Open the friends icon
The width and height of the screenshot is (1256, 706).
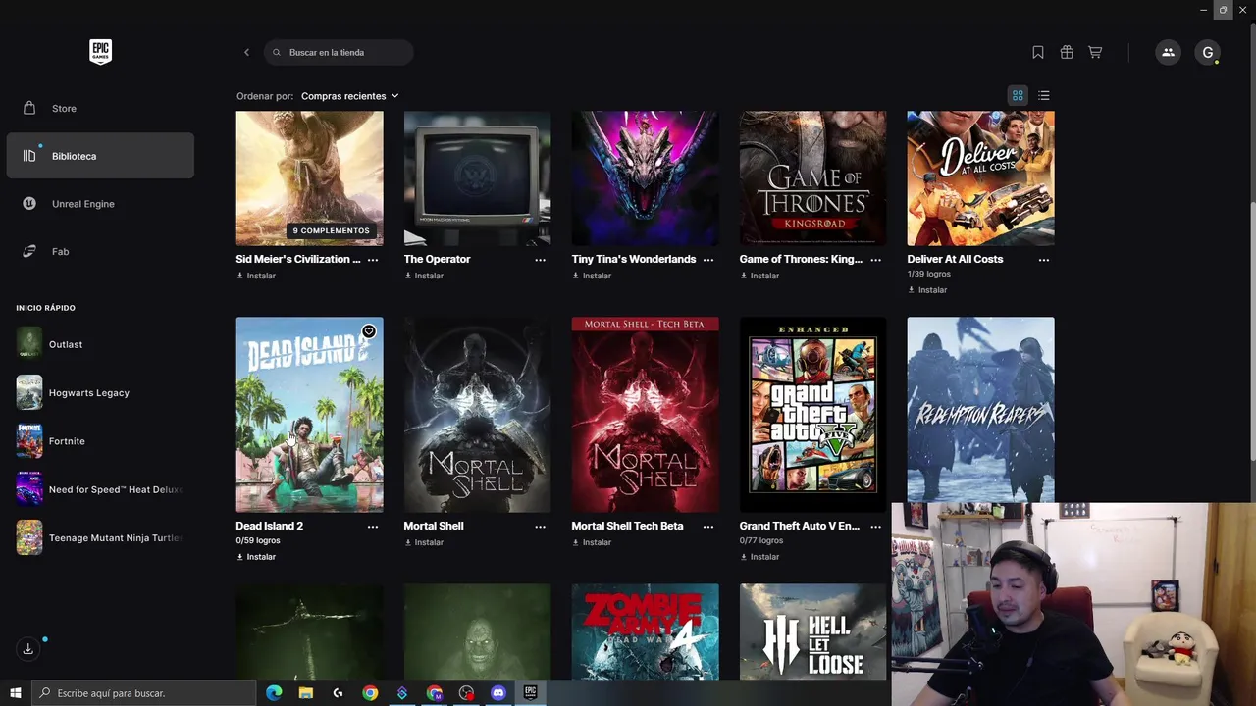[1168, 52]
